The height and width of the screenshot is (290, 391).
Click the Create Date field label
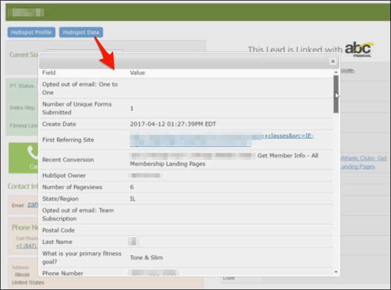tap(59, 124)
